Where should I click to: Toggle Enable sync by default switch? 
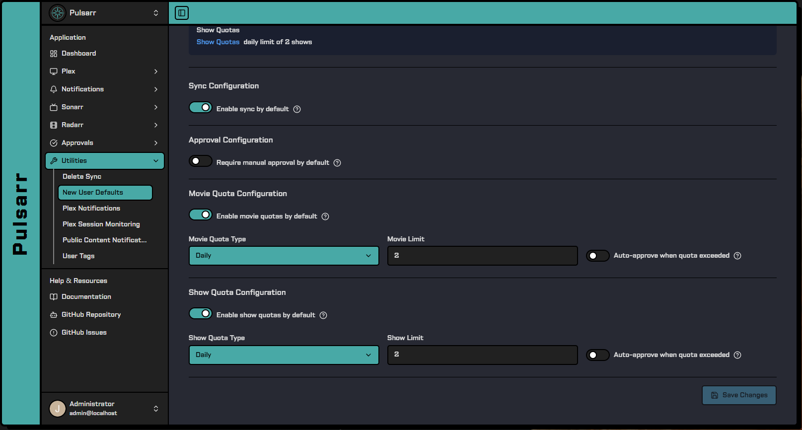coord(201,108)
